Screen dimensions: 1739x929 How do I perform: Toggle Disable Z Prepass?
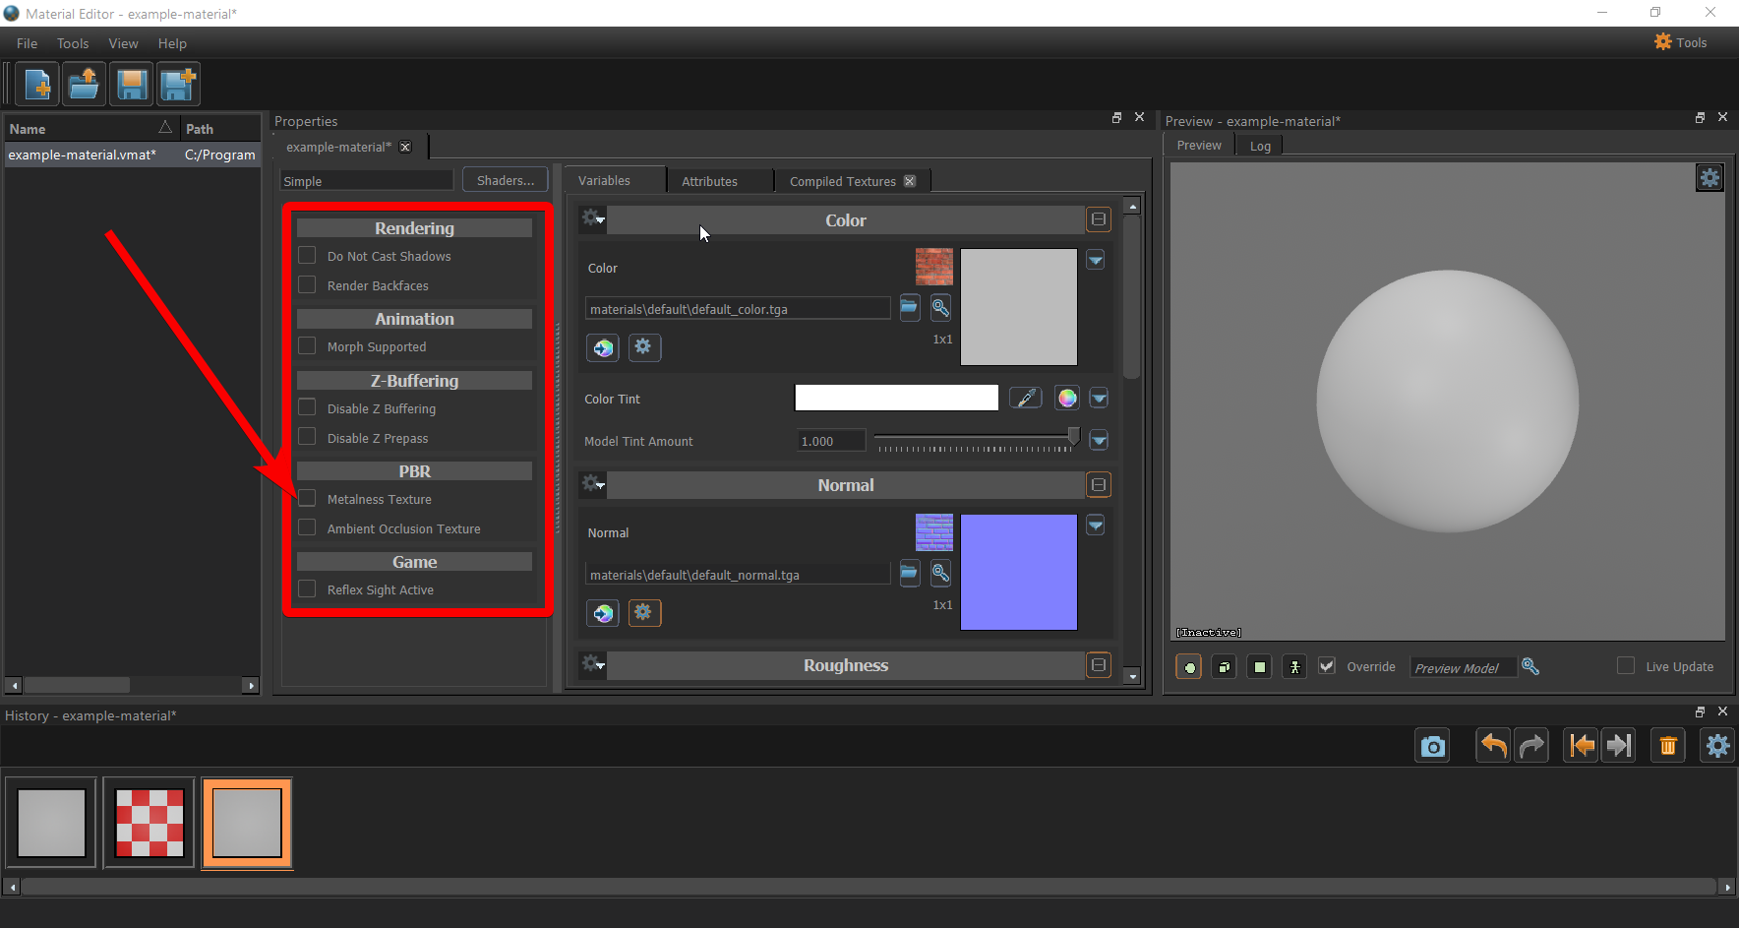307,438
